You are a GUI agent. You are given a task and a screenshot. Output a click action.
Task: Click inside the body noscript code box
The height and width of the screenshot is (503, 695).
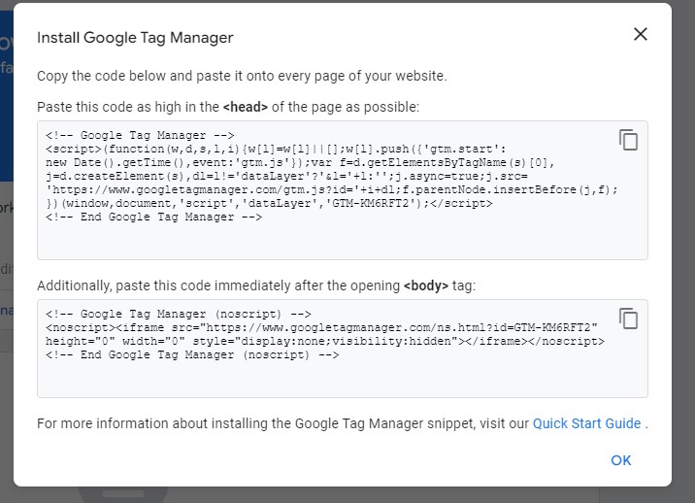click(343, 349)
